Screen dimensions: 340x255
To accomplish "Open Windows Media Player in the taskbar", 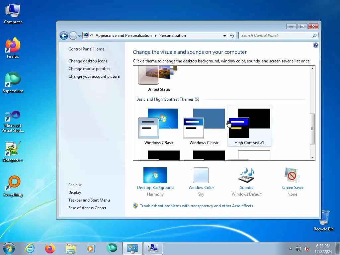I will [91, 248].
